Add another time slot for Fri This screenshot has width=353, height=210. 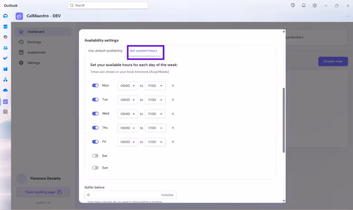tap(173, 142)
